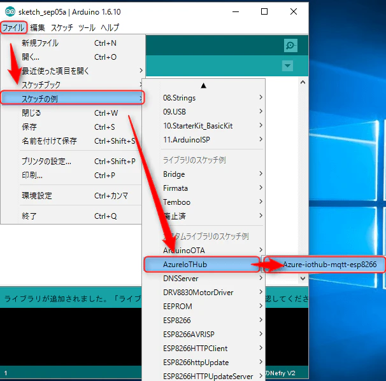This screenshot has width=386, height=381.
Task: Open the ツール menu
Action: pyautogui.click(x=87, y=27)
